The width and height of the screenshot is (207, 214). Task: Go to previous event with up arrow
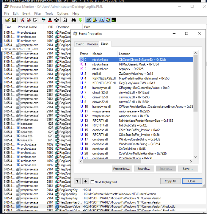(x=77, y=181)
